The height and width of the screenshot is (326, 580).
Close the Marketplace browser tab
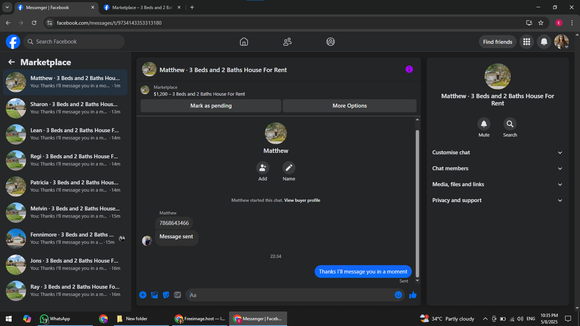tap(179, 7)
